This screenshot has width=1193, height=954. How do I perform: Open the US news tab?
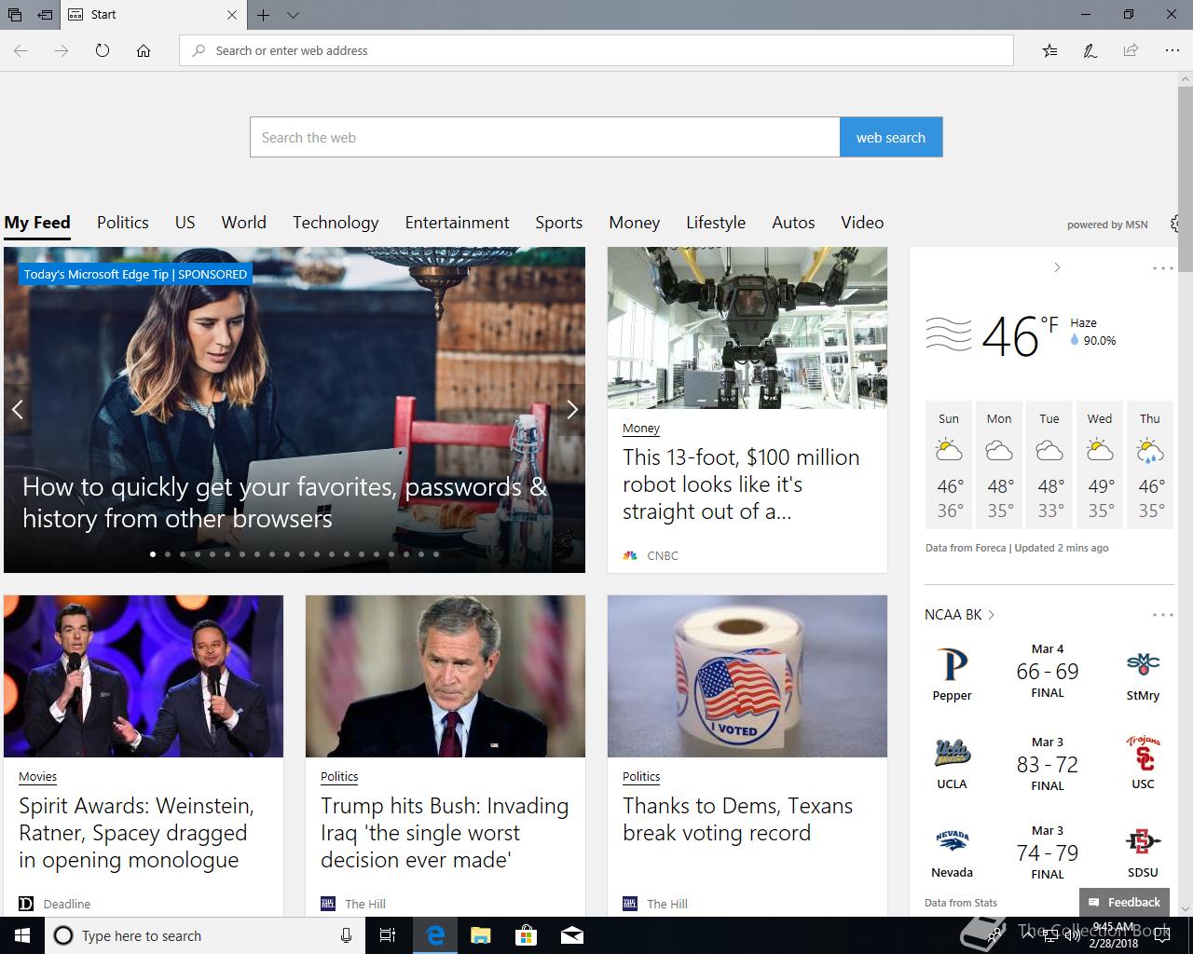click(x=185, y=223)
